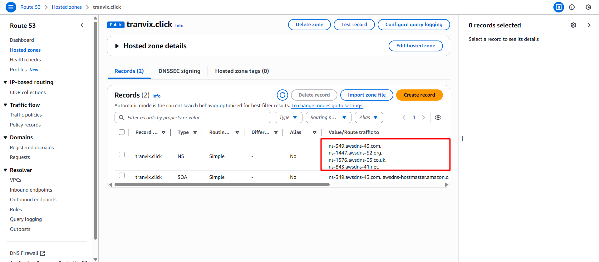Expand the Hosted zone details section
The height and width of the screenshot is (262, 599).
click(117, 46)
